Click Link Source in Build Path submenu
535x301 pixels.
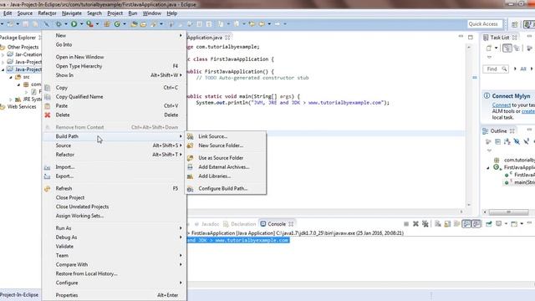(225, 136)
